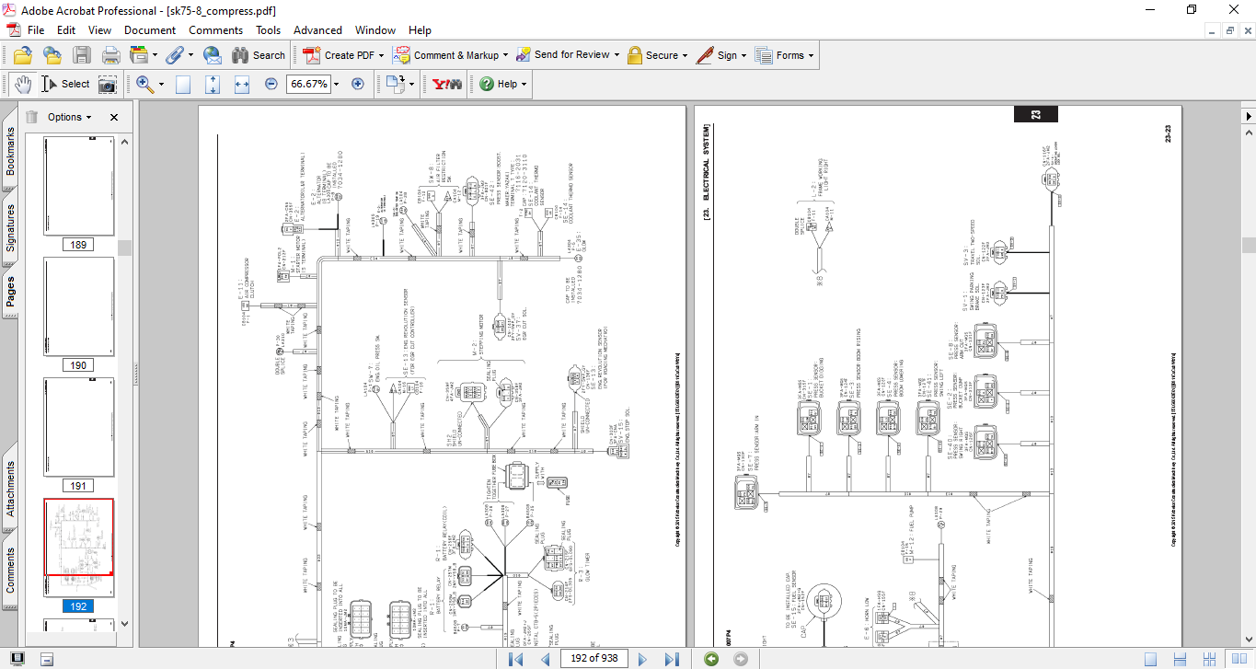Click the green Previous View arrow

[710, 658]
